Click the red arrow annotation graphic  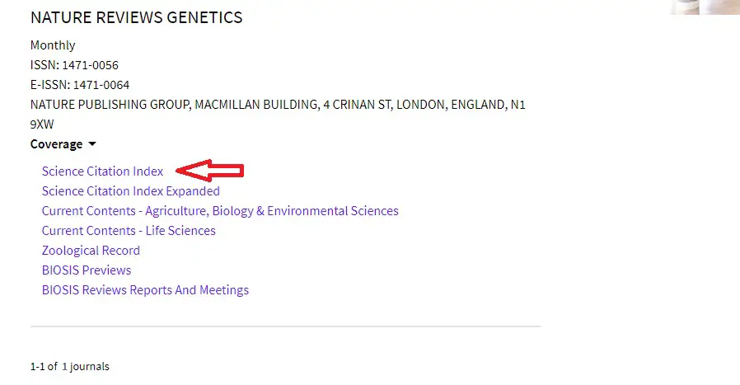click(x=209, y=171)
